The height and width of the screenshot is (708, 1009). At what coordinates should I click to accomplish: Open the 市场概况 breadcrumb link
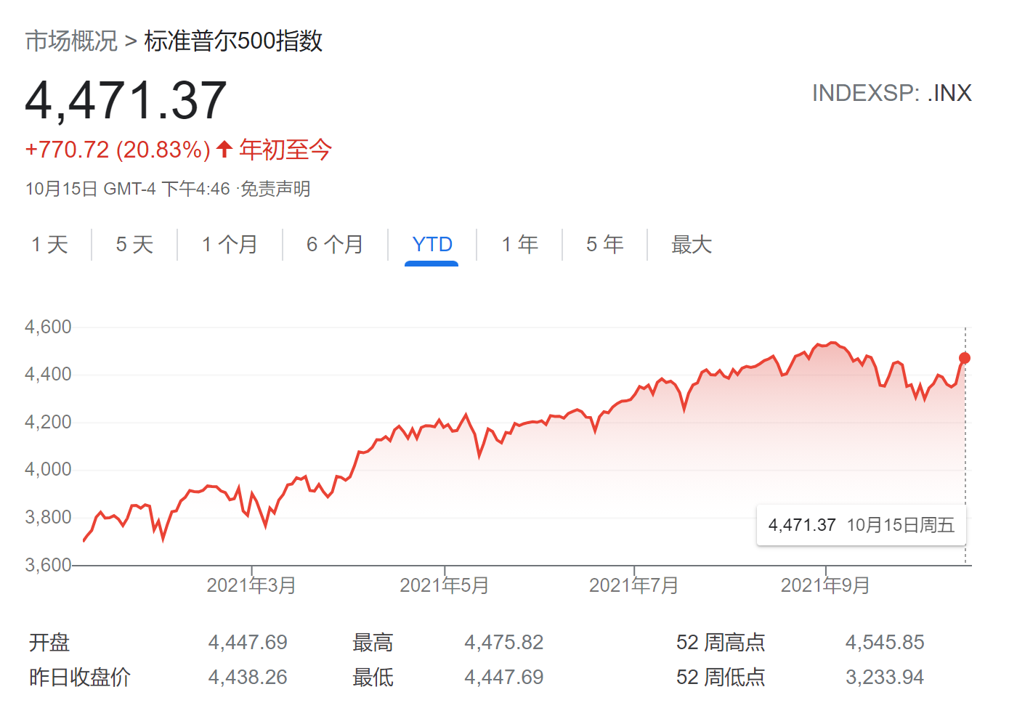(71, 41)
